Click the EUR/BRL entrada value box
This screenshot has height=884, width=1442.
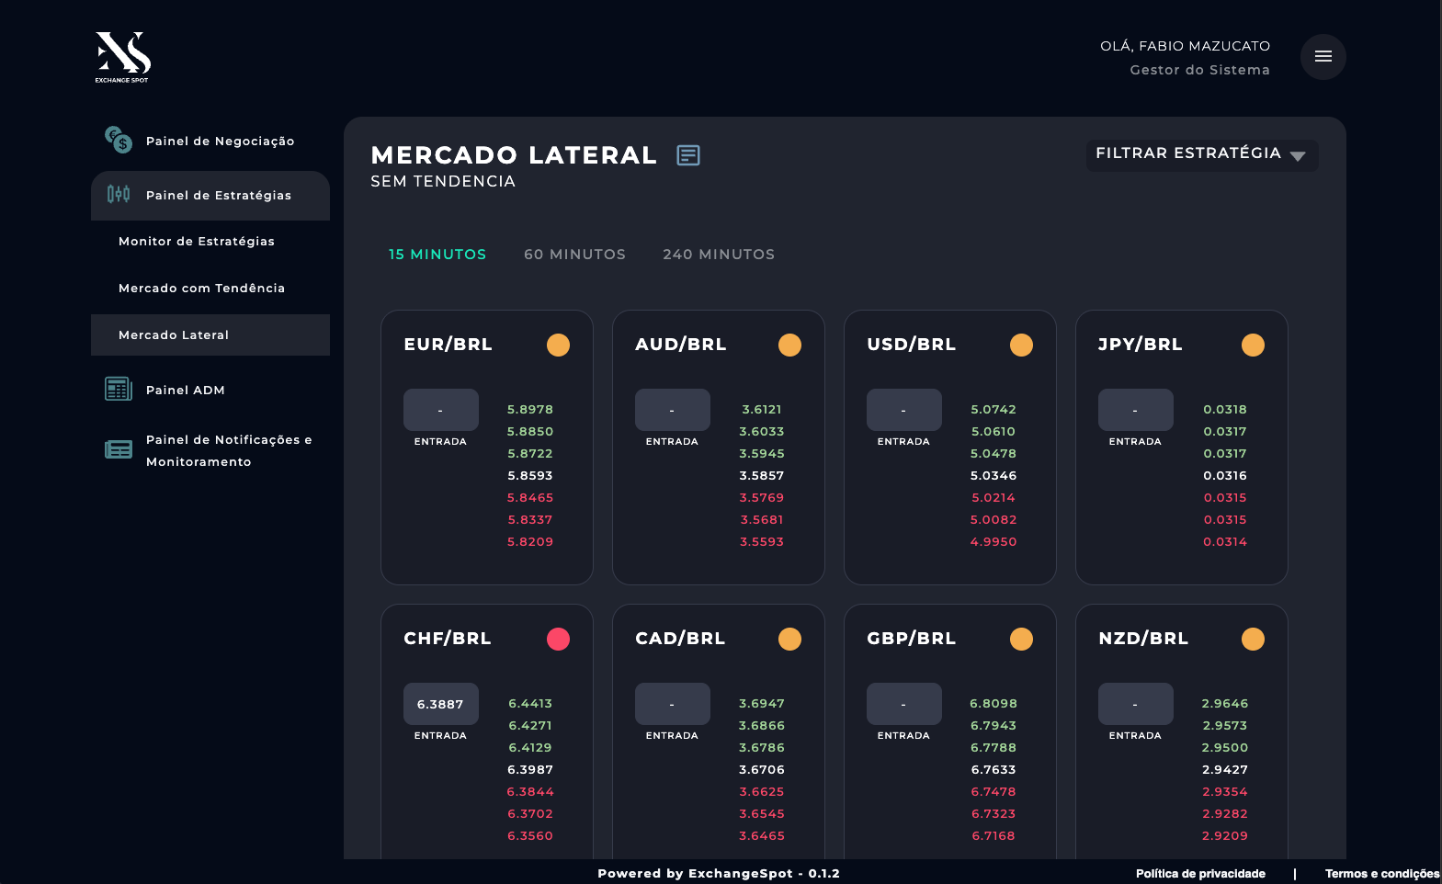tap(441, 410)
